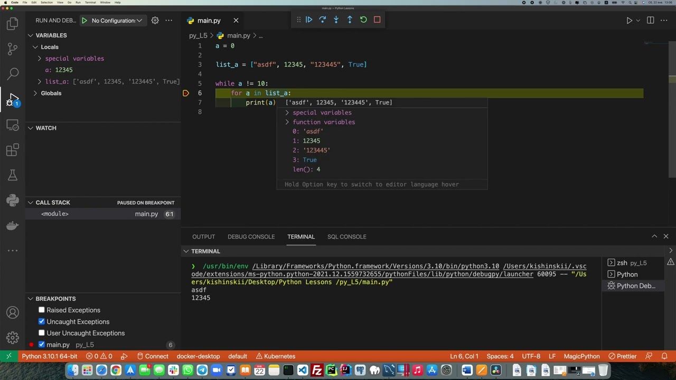Select the <module> call stack frame
Screen dimensions: 676x380
click(x=103, y=214)
